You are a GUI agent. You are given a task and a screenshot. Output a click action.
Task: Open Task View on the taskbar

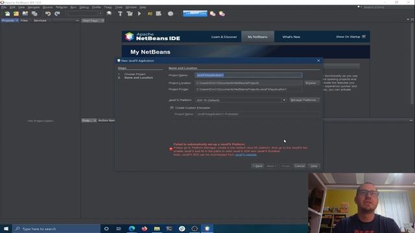pos(119,228)
